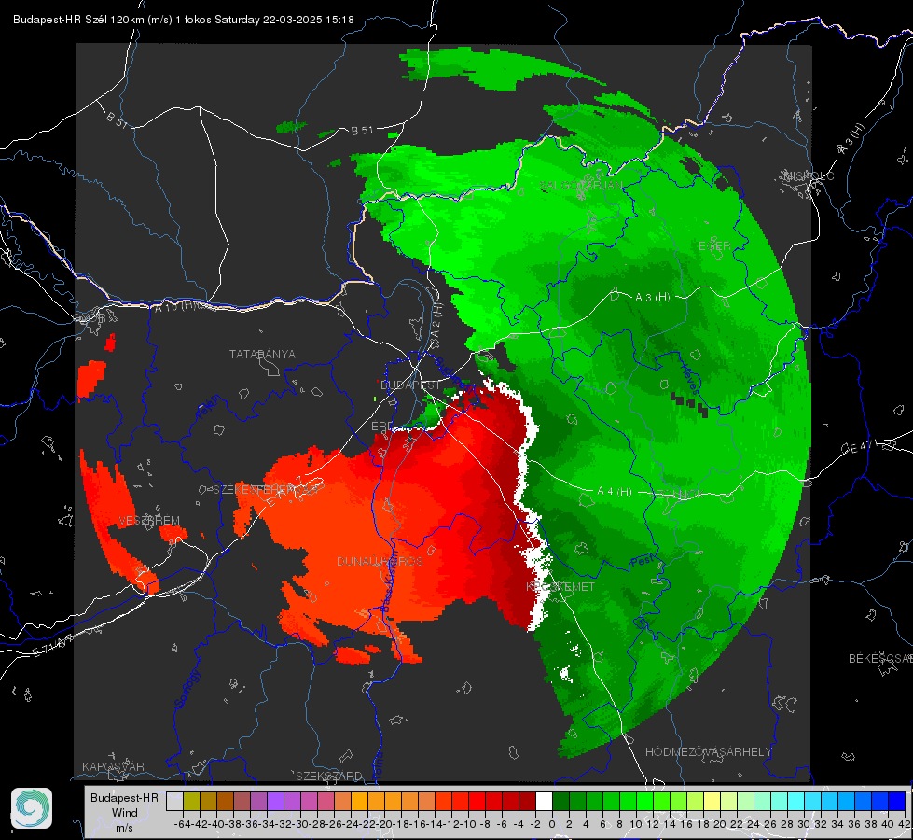Click the legend value 0
This screenshot has height=840, width=913.
(x=552, y=824)
